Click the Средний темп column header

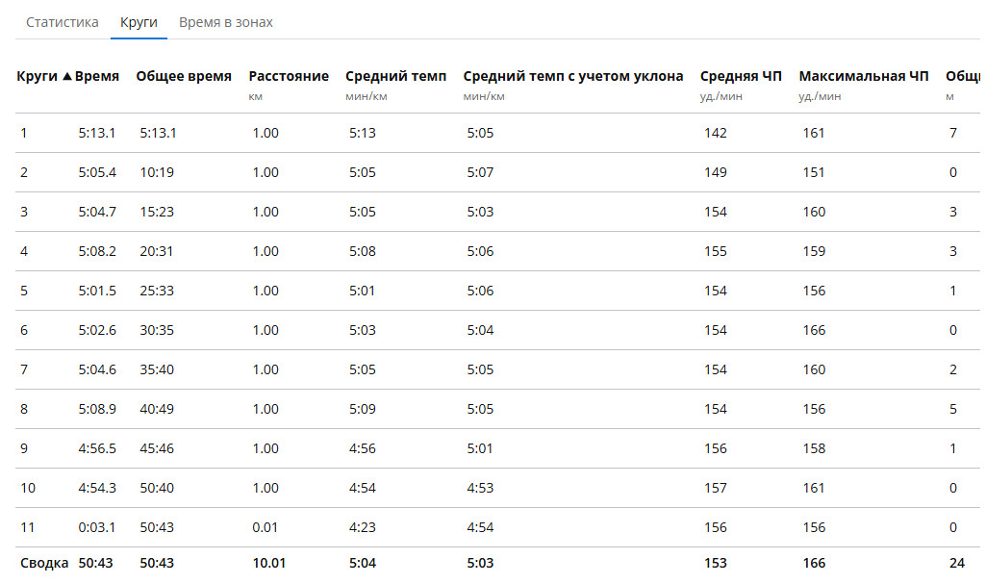(395, 76)
